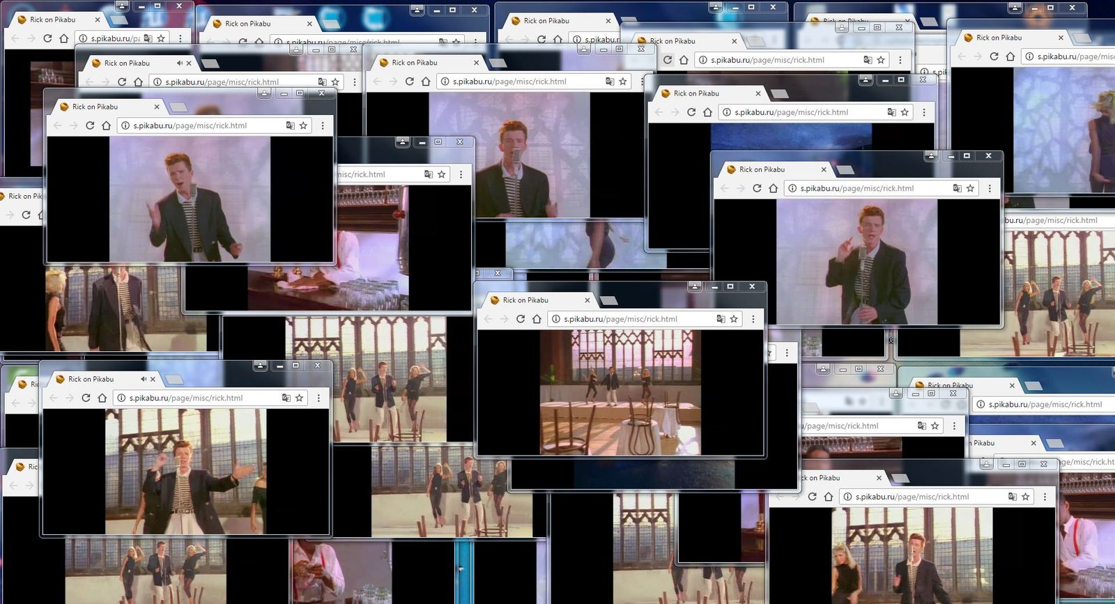Click Home in the truncated 's.pikabu.ru/pa' address window
This screenshot has width=1115, height=604.
coord(63,38)
